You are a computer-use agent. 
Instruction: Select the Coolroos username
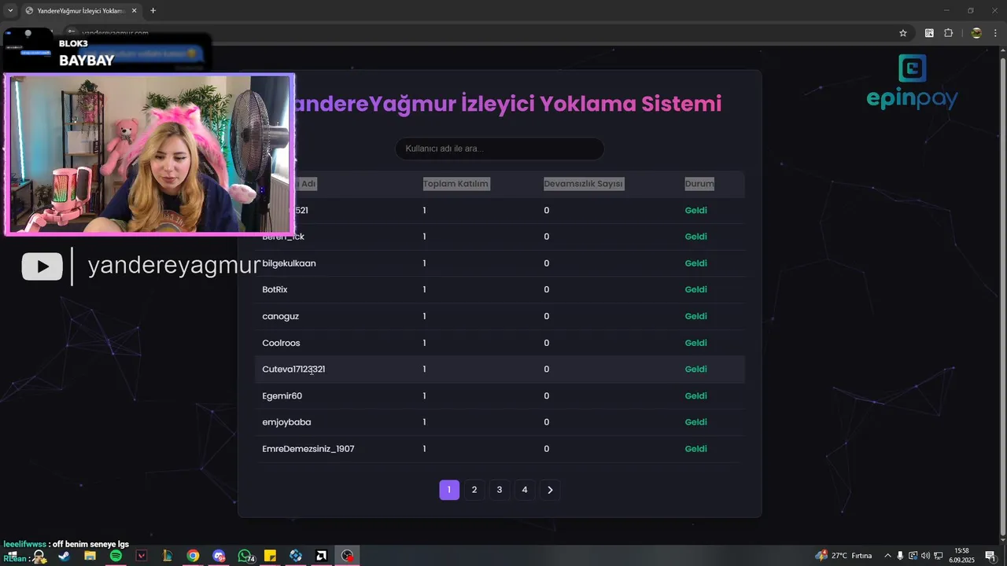pyautogui.click(x=281, y=343)
